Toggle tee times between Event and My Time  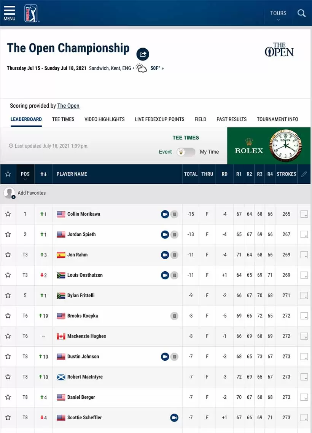[x=186, y=152]
